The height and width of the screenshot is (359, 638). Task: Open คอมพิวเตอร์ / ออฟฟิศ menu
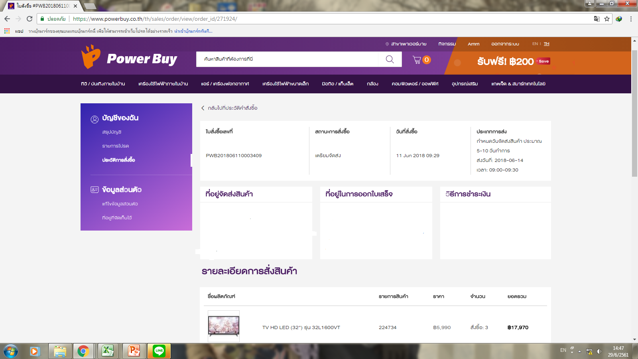415,84
